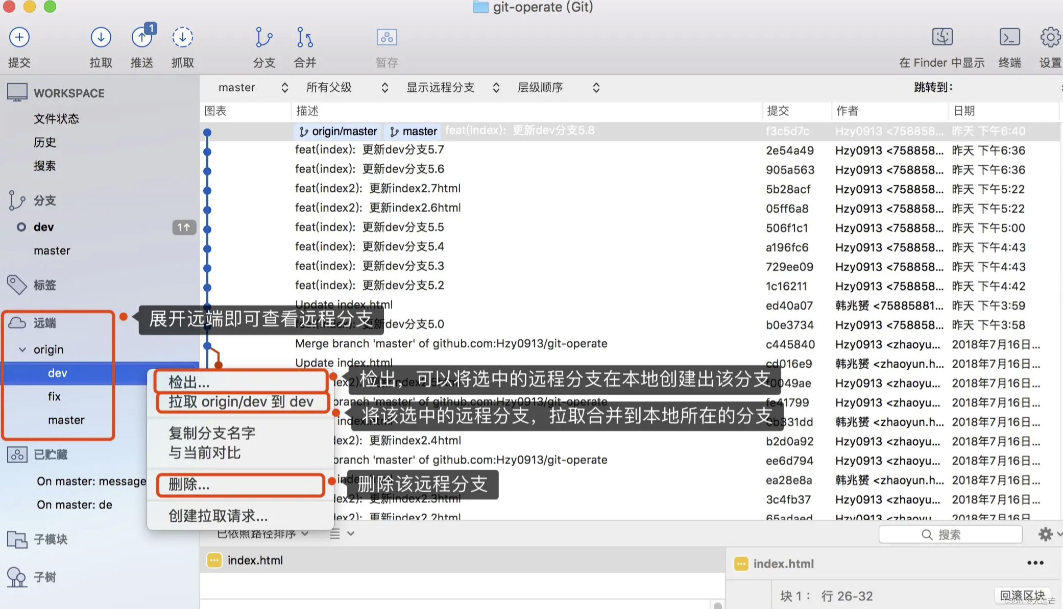Click the 提交 (Commit) toolbar icon
This screenshot has height=609, width=1063.
click(19, 37)
